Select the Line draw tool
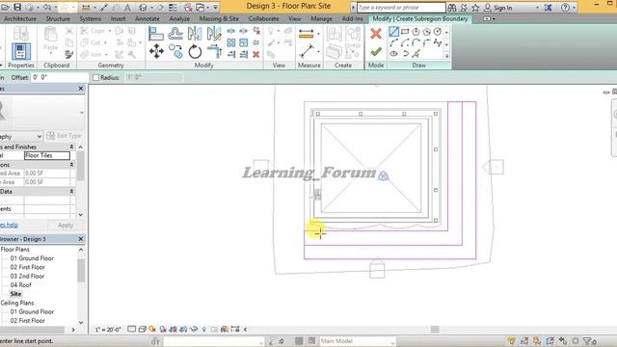Image resolution: width=617 pixels, height=347 pixels. [x=394, y=32]
